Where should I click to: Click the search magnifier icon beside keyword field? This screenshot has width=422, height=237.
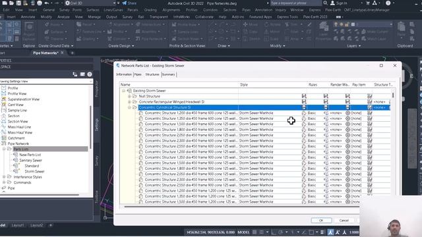325,3
